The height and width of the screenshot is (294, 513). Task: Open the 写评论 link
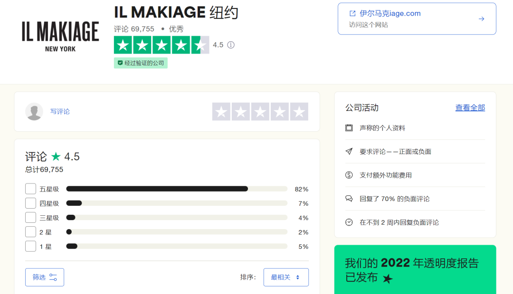[60, 111]
